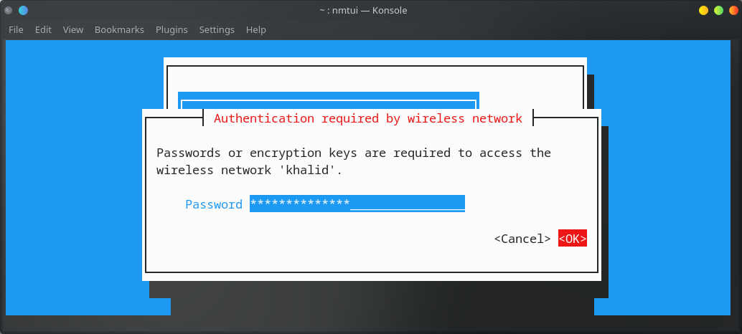
Task: Open the File menu
Action: coord(16,30)
